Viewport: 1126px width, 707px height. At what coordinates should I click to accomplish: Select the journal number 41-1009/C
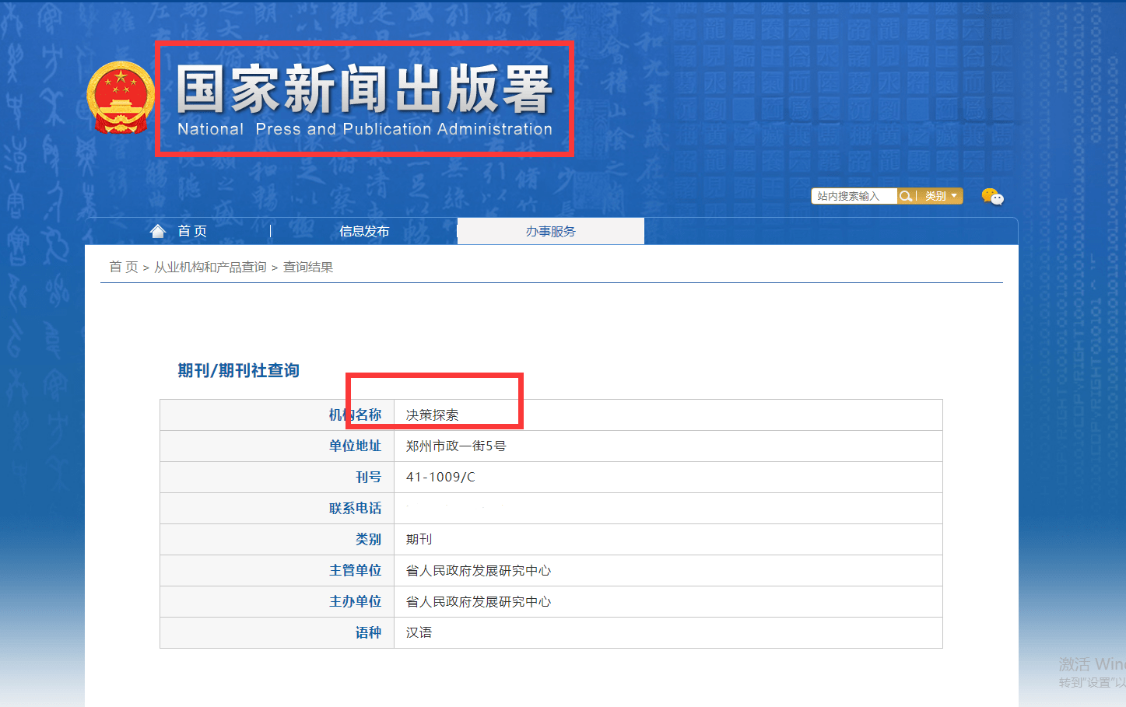click(440, 477)
